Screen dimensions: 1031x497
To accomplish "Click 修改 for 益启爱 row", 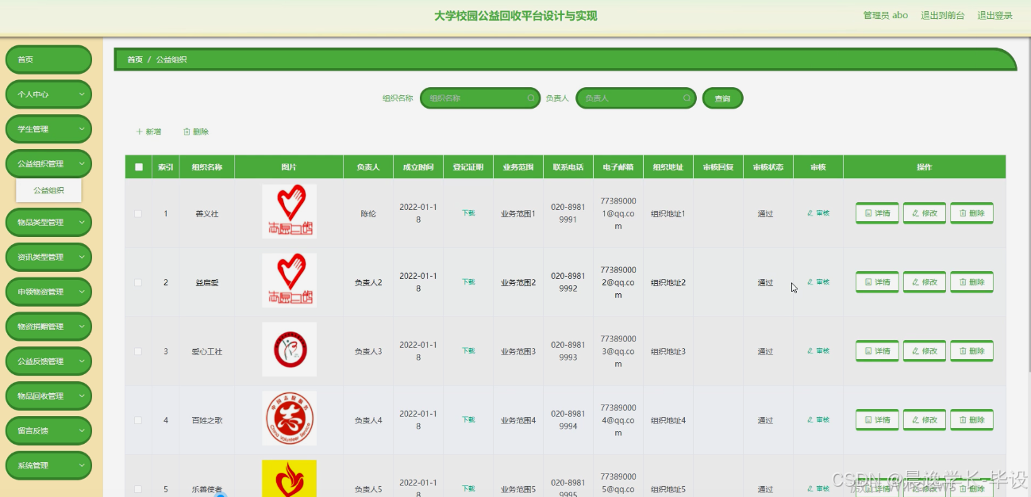I will pyautogui.click(x=925, y=282).
